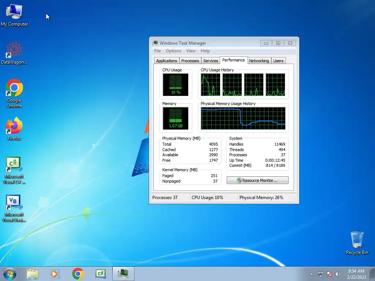Show hidden system tray icons
The height and width of the screenshot is (281, 375).
click(311, 274)
